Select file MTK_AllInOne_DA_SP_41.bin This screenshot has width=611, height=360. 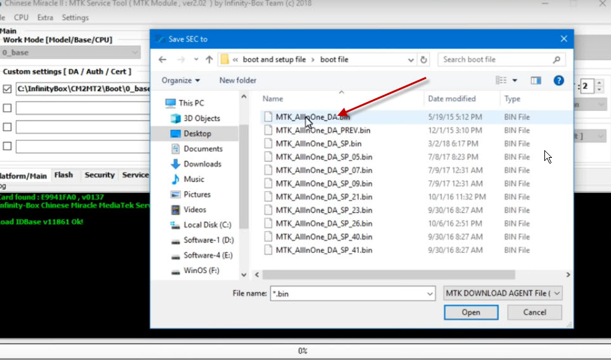pos(324,250)
